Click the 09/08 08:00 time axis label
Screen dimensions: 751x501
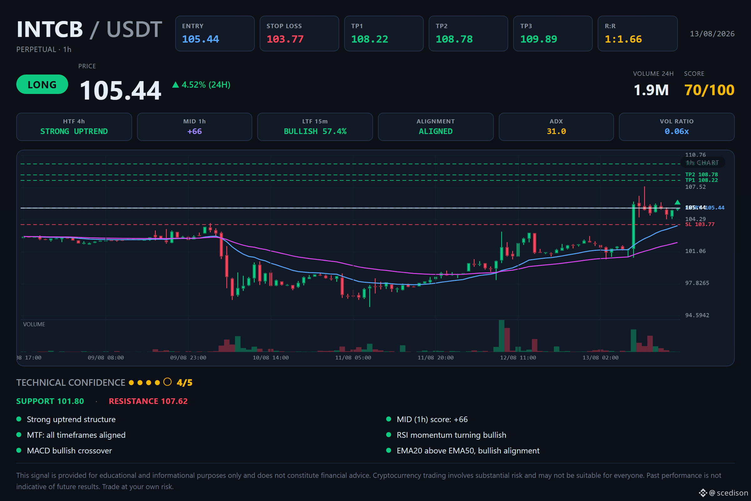(106, 358)
